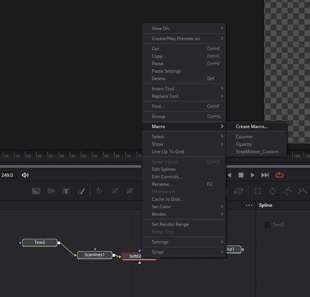310x297 pixels.
Task: Select the FastNoise tool icon
Action: click(x=51, y=191)
